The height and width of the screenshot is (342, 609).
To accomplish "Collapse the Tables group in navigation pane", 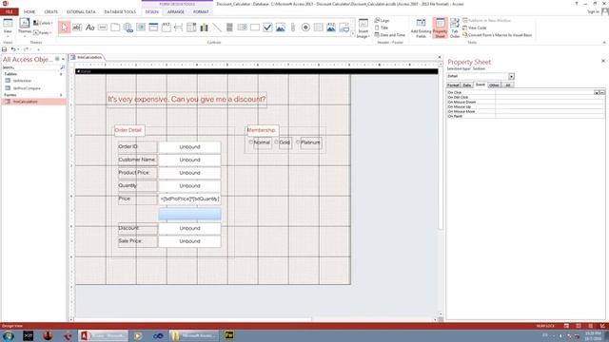I will coord(61,74).
